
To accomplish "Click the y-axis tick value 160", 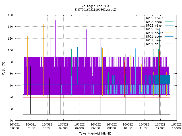I will (x=10, y=15).
